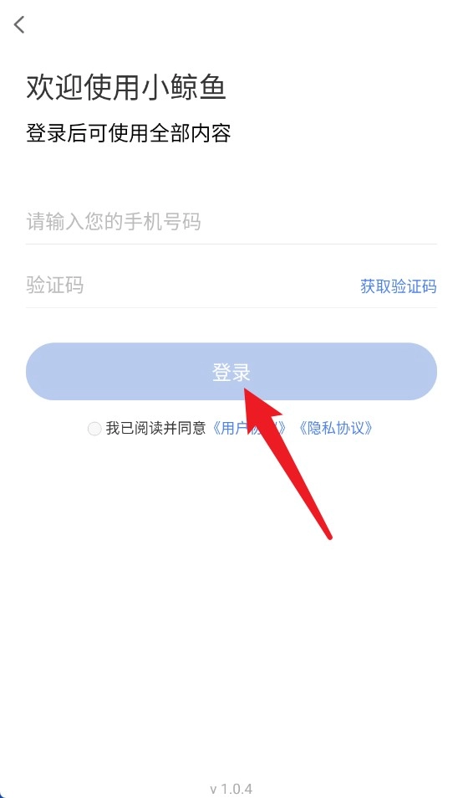Viewport: 463px width, 798px height.
Task: Select the 小鲸鱼 app name in heading
Action: pos(183,87)
